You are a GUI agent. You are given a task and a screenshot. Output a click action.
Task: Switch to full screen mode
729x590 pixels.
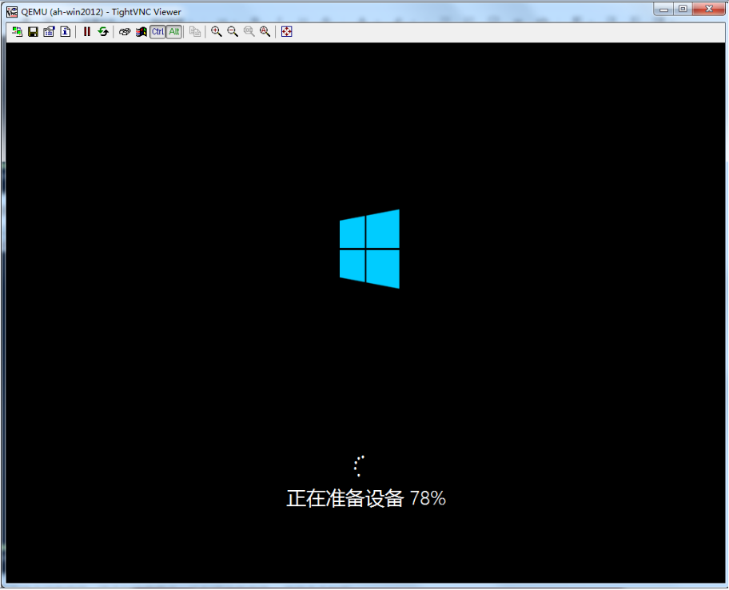[x=287, y=32]
